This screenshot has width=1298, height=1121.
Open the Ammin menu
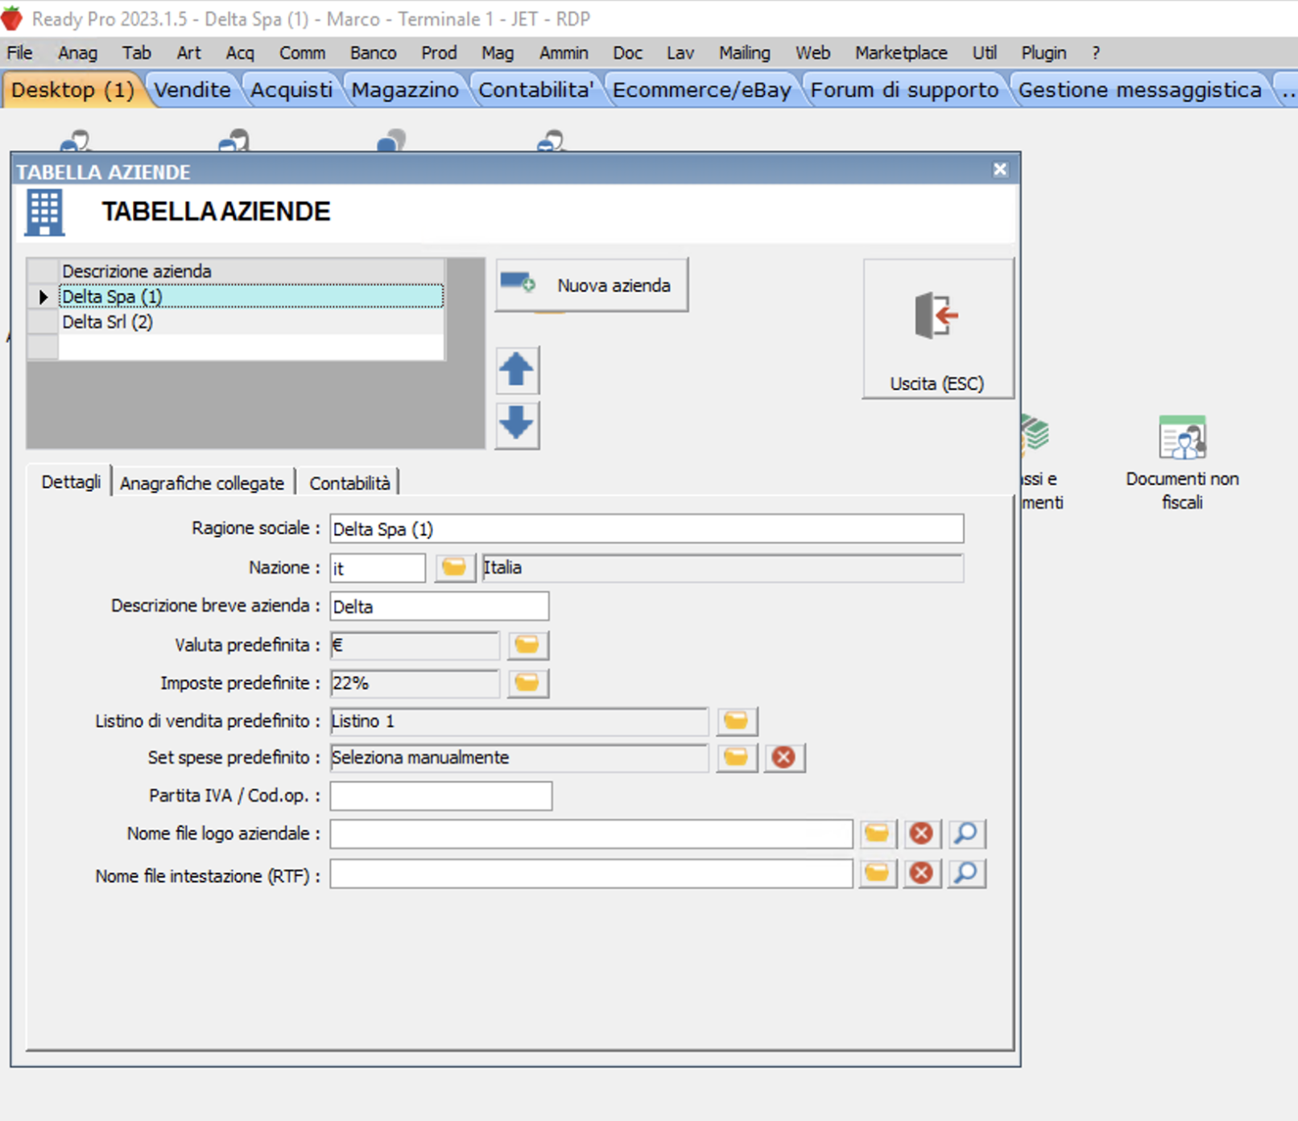(x=564, y=52)
